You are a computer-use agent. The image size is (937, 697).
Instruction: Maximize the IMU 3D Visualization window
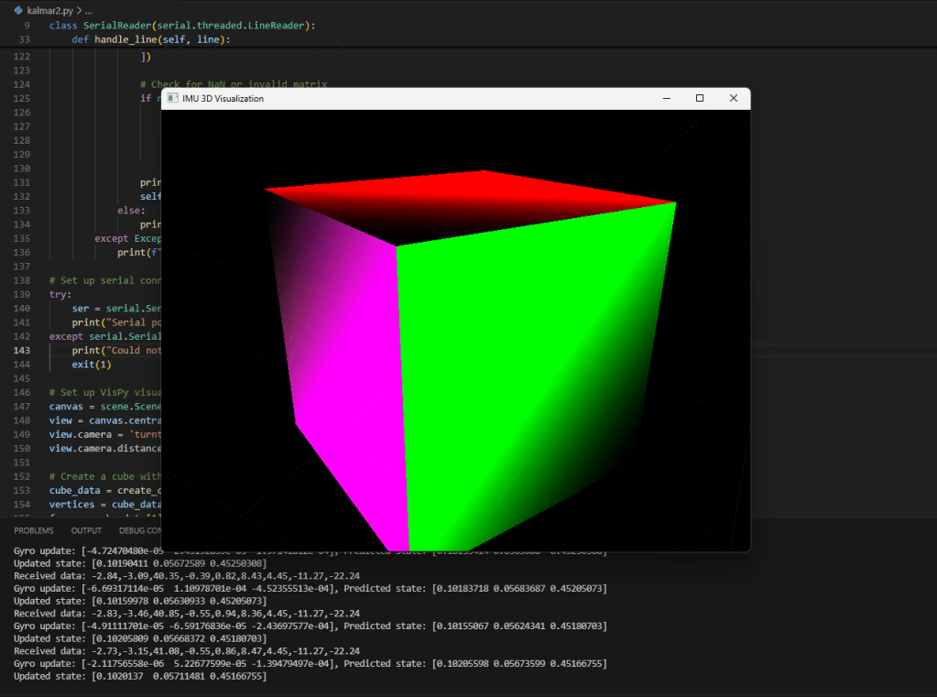(x=700, y=98)
